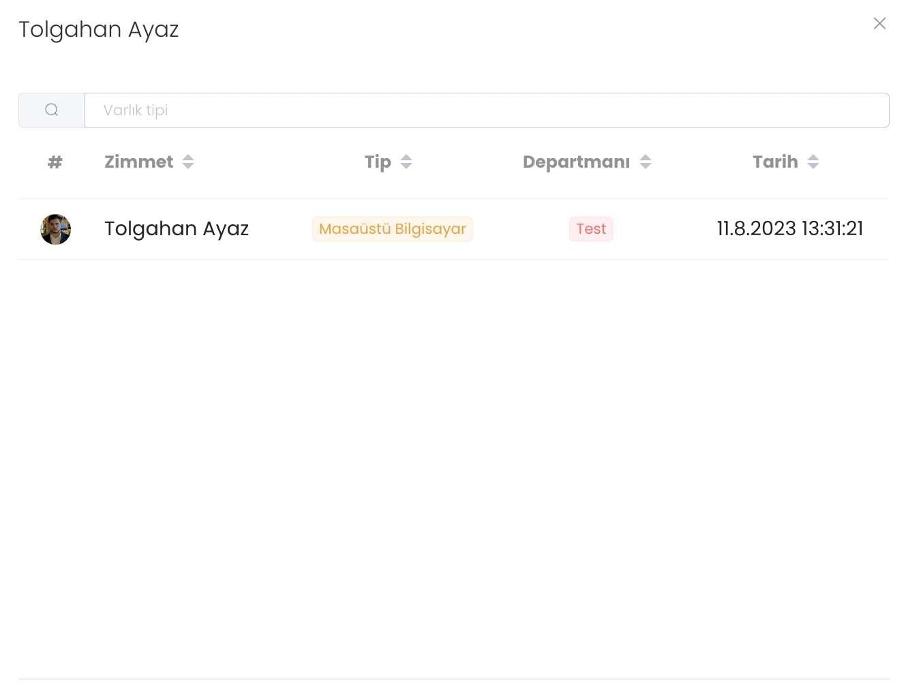Click the Tarih column header text
Viewport: 908px width, 694px height.
tap(775, 162)
